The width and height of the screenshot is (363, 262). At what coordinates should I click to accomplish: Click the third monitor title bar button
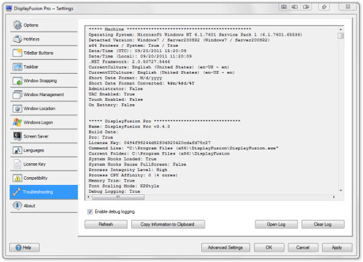click(x=306, y=7)
